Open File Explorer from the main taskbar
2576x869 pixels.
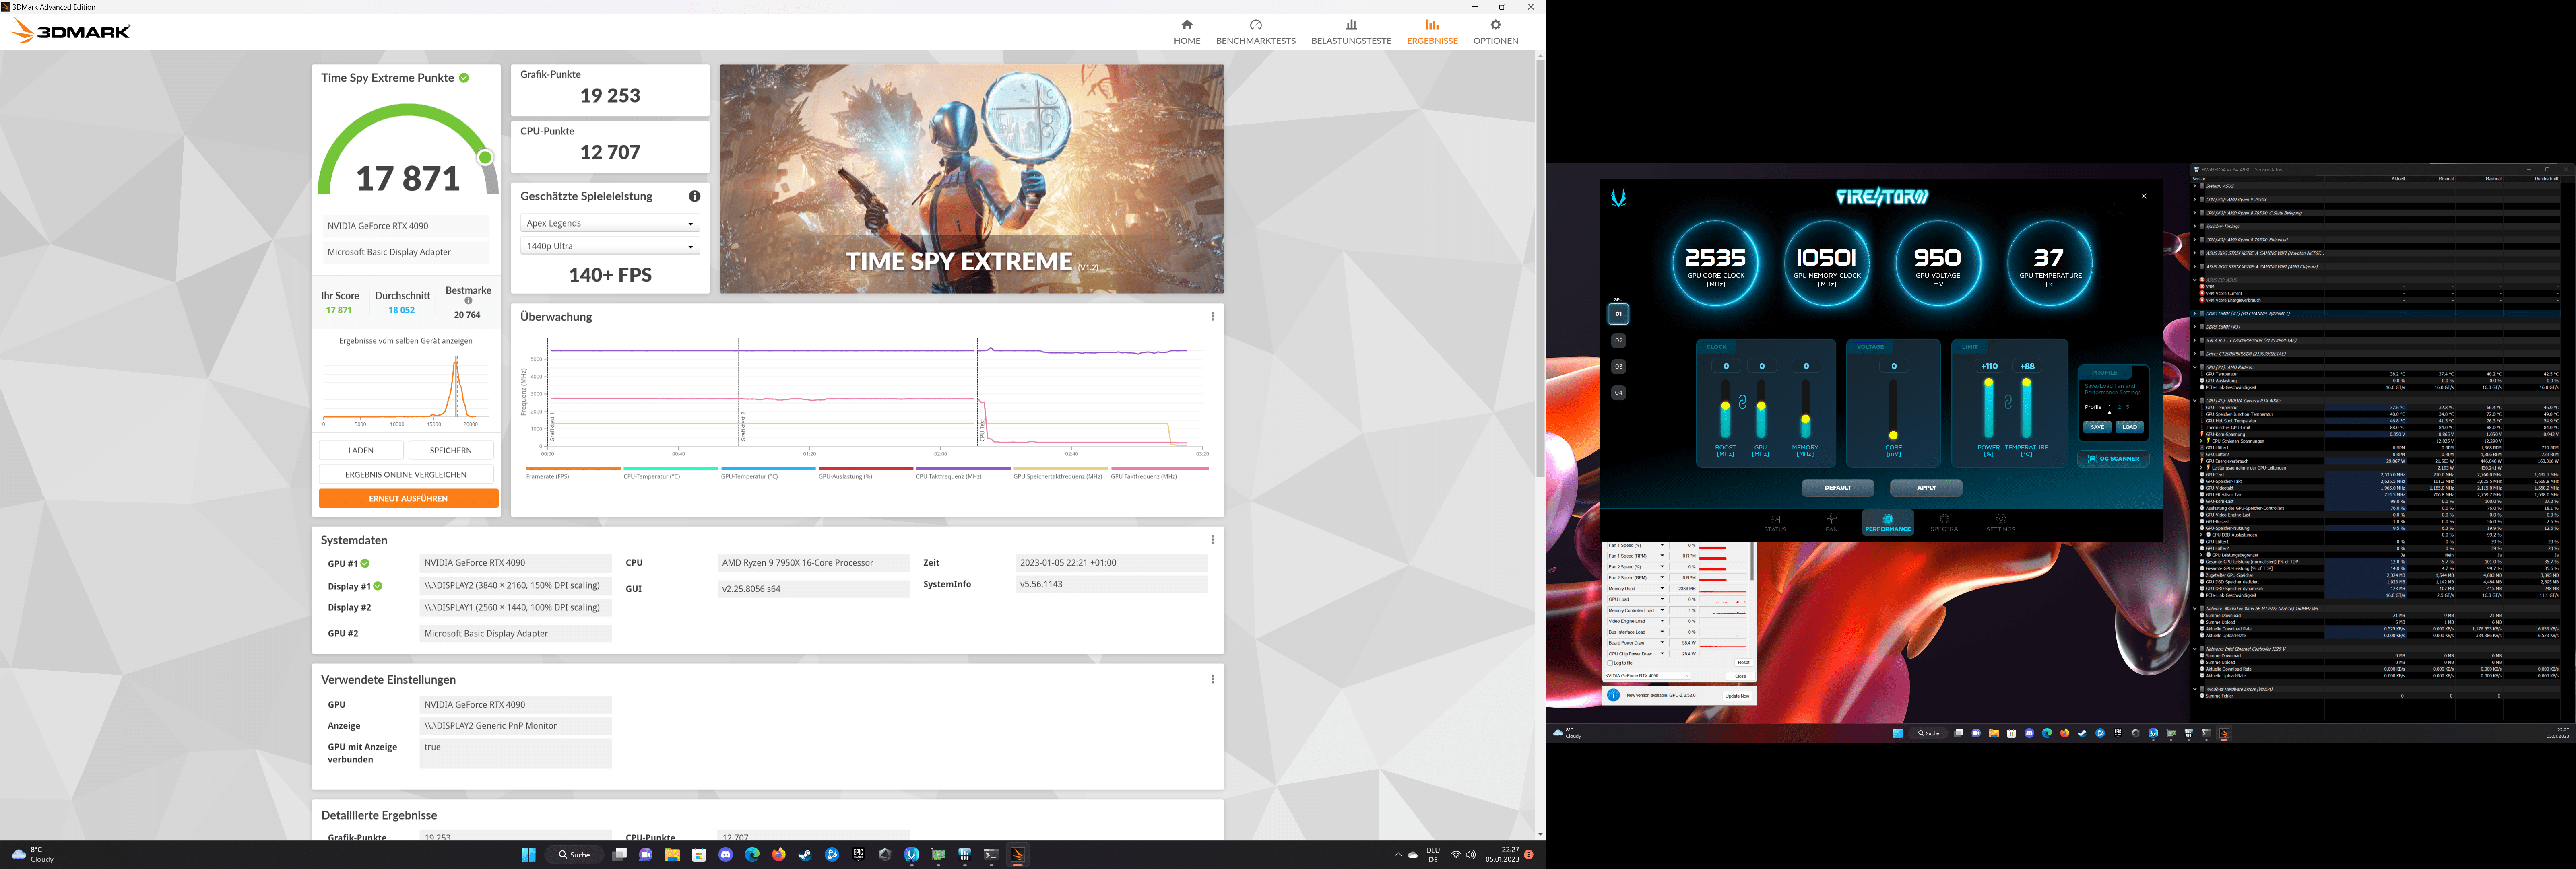(x=672, y=854)
